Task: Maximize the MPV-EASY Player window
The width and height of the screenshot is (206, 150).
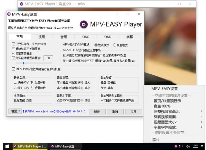Action: coord(179,4)
